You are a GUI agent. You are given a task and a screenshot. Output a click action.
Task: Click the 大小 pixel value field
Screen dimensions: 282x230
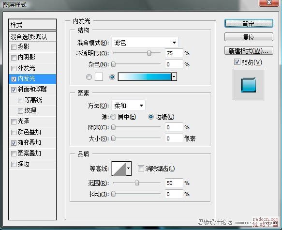point(174,138)
